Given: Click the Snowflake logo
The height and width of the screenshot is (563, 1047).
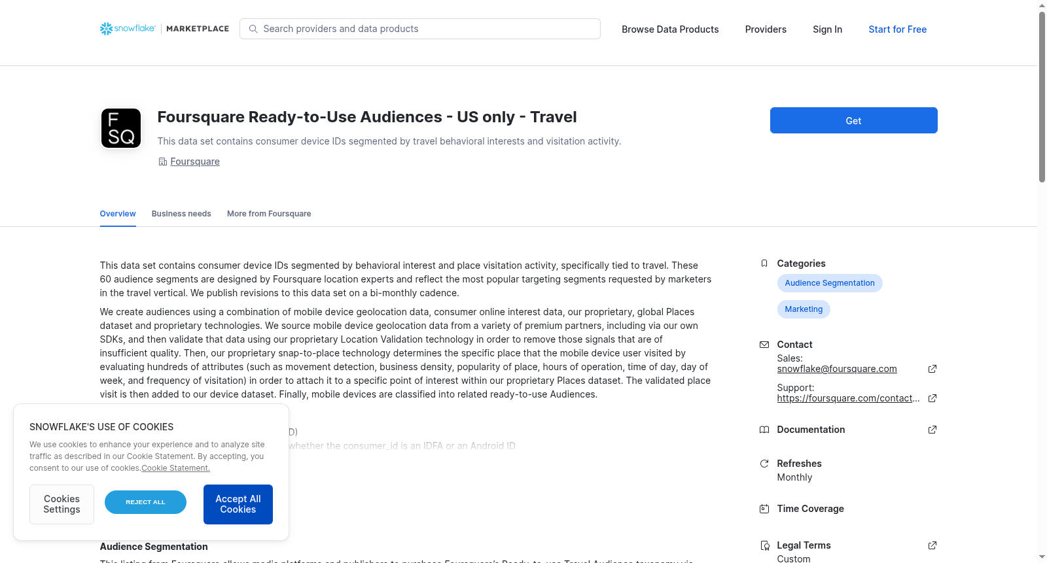Looking at the screenshot, I should click(128, 29).
